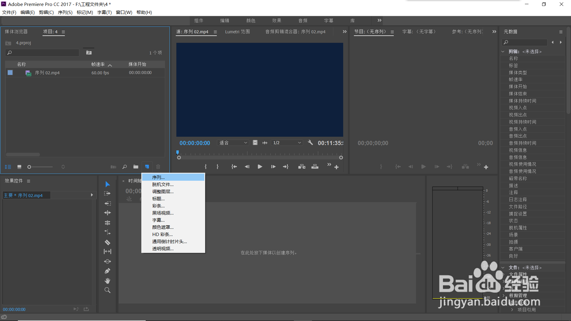Select the Pen tool
Screen dimensions: 571x321
click(x=107, y=271)
